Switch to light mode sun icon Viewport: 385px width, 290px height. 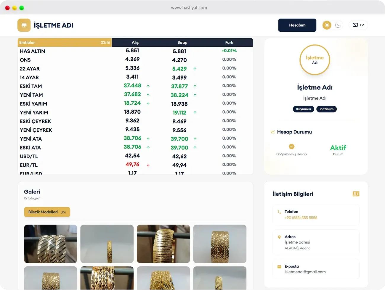pos(327,25)
